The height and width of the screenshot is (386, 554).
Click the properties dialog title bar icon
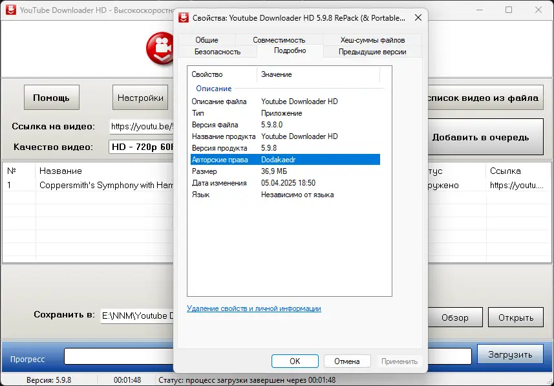click(x=184, y=17)
